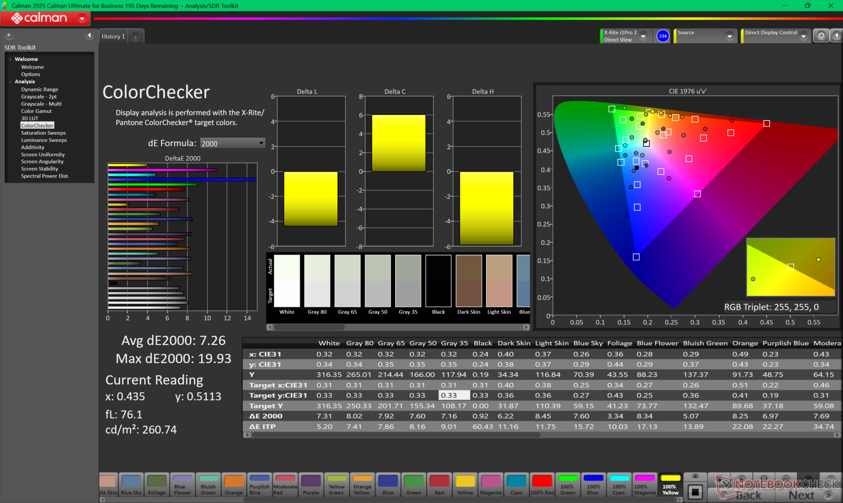Viewport: 843px width, 503px height.
Task: Click the blue 234 meter status circle
Action: pos(663,36)
